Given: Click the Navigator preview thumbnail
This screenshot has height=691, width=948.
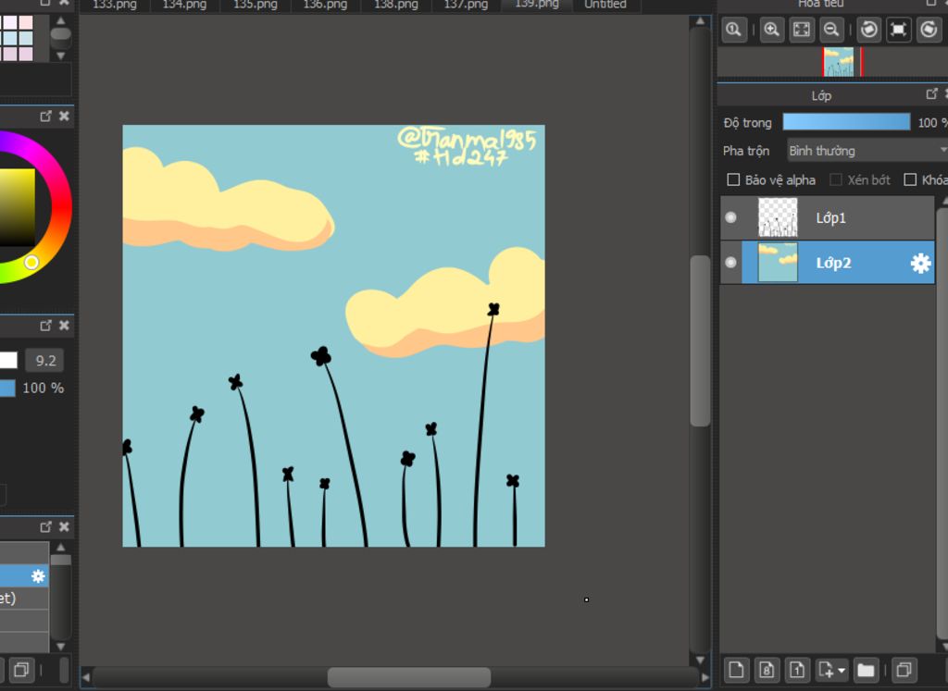Looking at the screenshot, I should [x=839, y=62].
